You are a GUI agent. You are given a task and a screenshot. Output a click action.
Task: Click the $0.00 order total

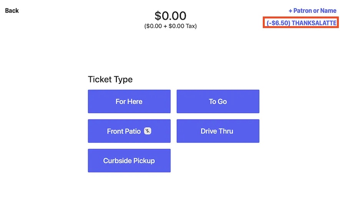(x=171, y=16)
